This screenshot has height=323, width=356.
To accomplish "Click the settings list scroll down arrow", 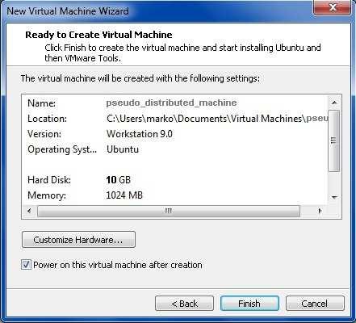I will pyautogui.click(x=334, y=197).
